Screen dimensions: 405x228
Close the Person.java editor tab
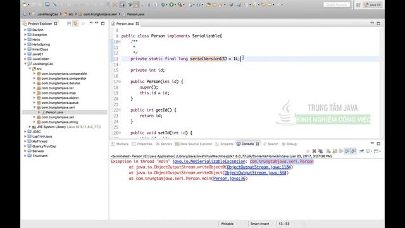point(137,23)
